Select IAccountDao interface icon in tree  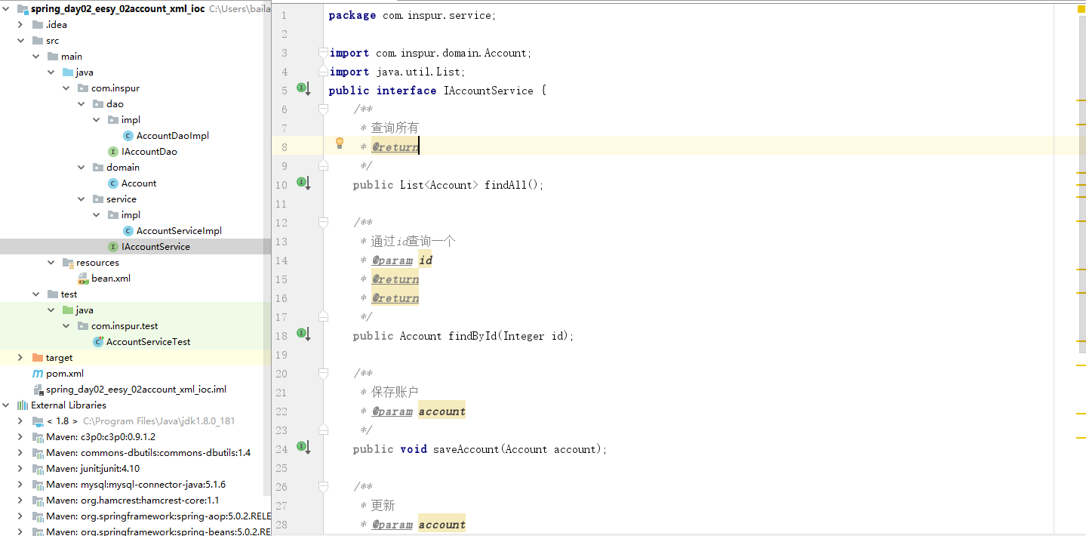click(113, 152)
